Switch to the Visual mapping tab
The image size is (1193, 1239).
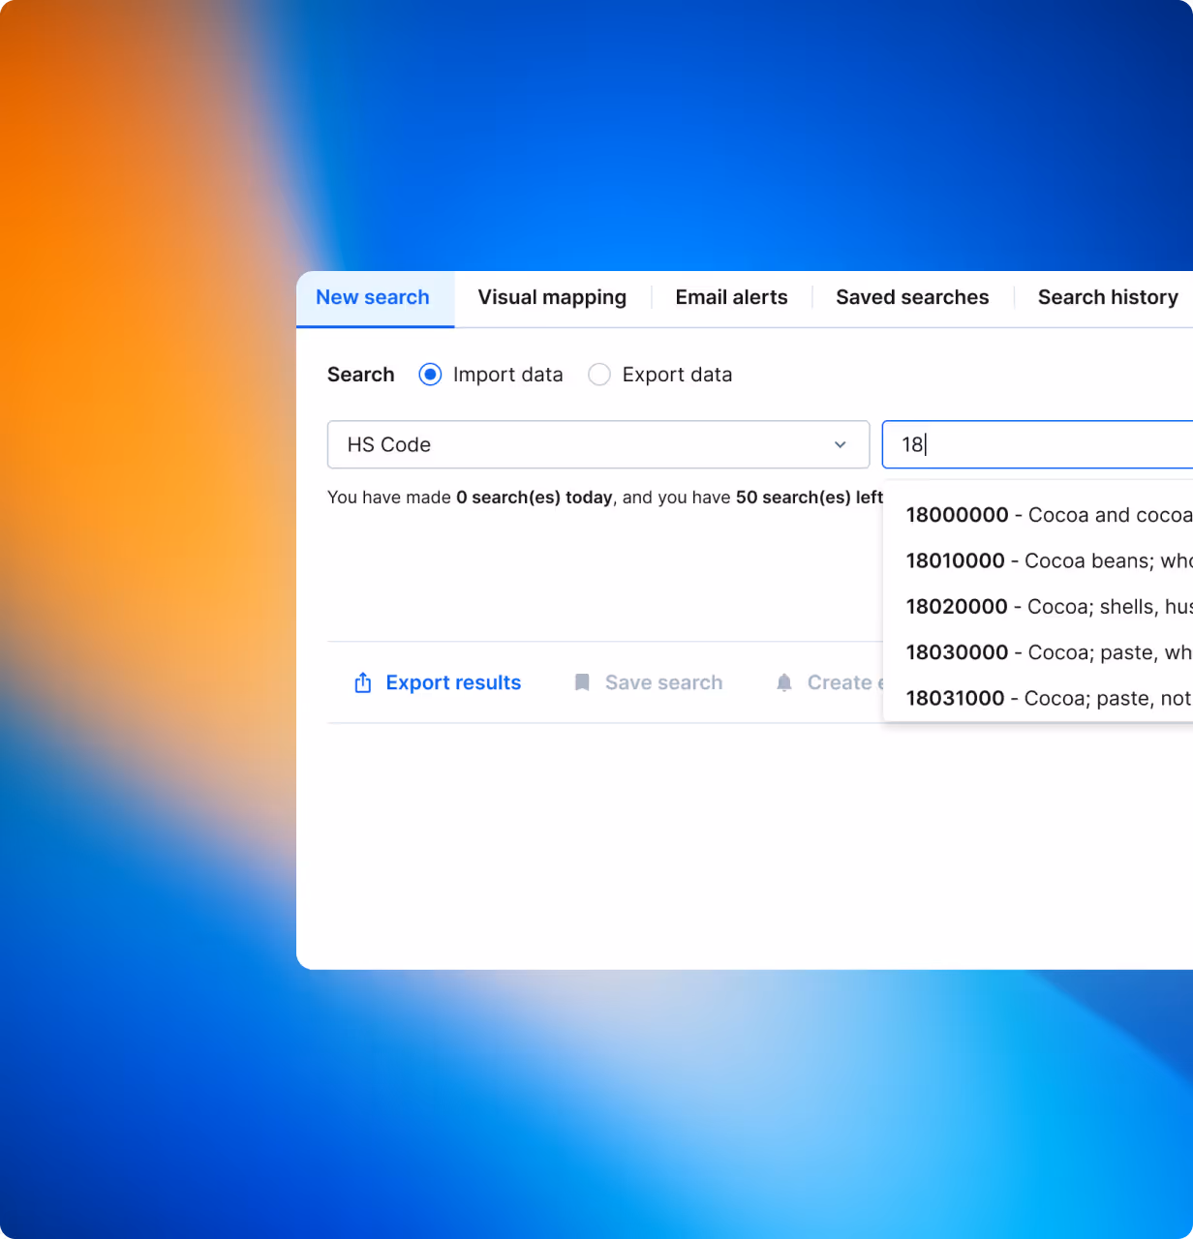[x=552, y=297]
